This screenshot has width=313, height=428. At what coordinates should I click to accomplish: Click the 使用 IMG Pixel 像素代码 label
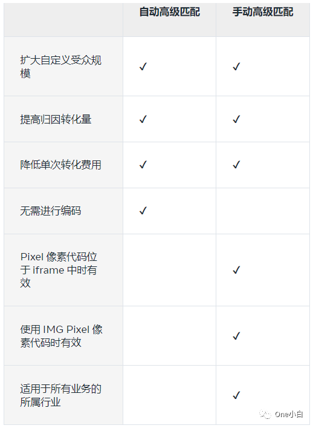point(61,336)
